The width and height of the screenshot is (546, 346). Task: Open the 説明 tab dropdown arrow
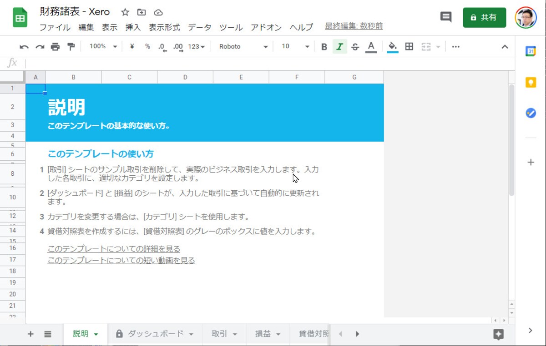(96, 335)
